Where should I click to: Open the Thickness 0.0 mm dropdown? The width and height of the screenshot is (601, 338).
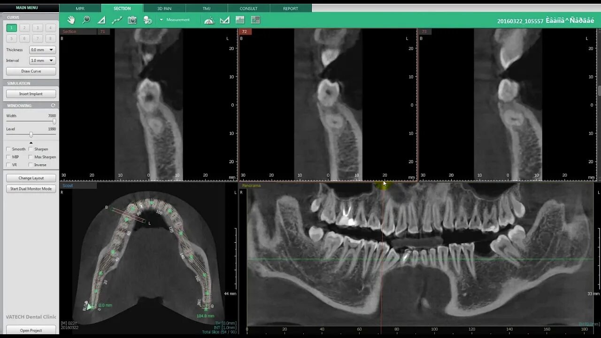point(43,50)
